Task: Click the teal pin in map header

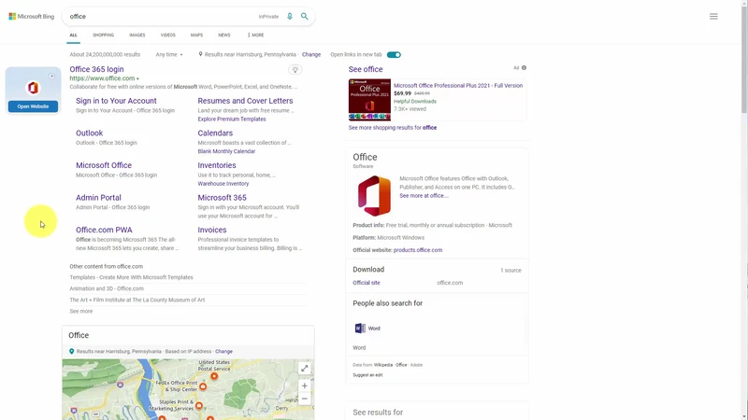Action: pyautogui.click(x=72, y=352)
